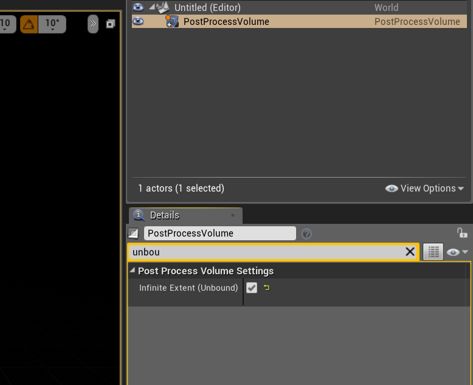Select Untitled (Editor) world row

(x=299, y=7)
